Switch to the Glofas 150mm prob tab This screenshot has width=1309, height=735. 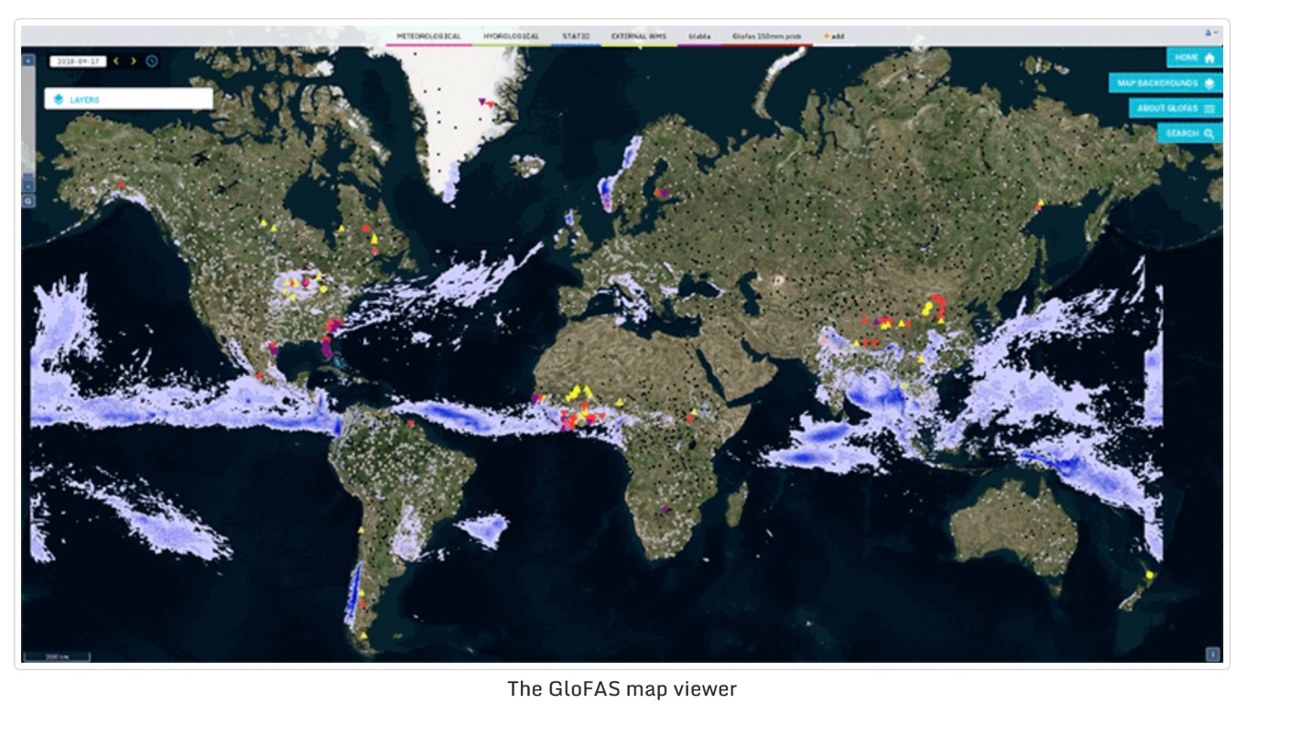(766, 37)
